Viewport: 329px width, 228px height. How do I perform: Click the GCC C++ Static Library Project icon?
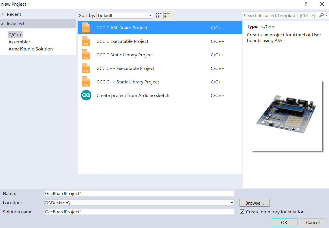tap(86, 82)
